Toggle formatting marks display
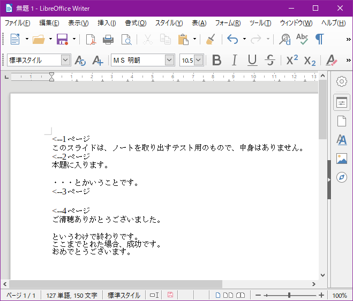Viewport: 353px width, 301px height. click(x=319, y=39)
